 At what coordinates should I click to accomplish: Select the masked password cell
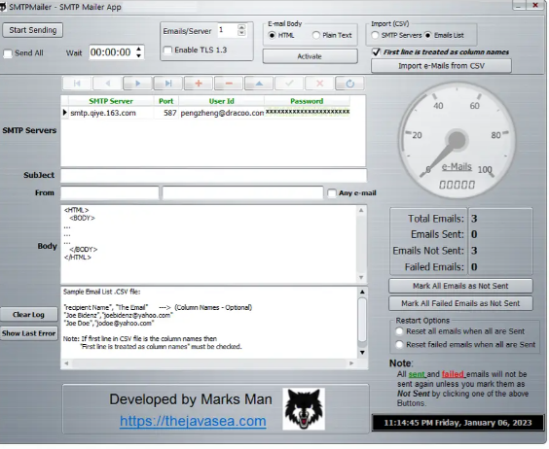click(x=308, y=113)
